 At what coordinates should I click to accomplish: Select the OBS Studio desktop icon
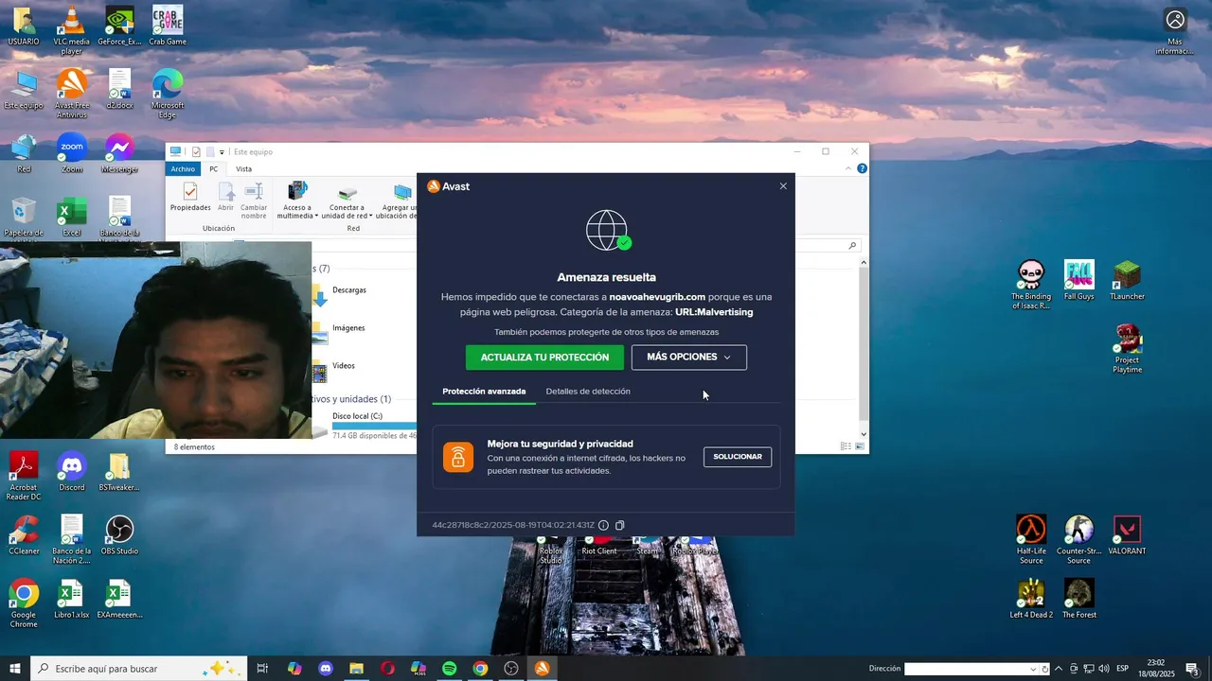[x=119, y=535]
